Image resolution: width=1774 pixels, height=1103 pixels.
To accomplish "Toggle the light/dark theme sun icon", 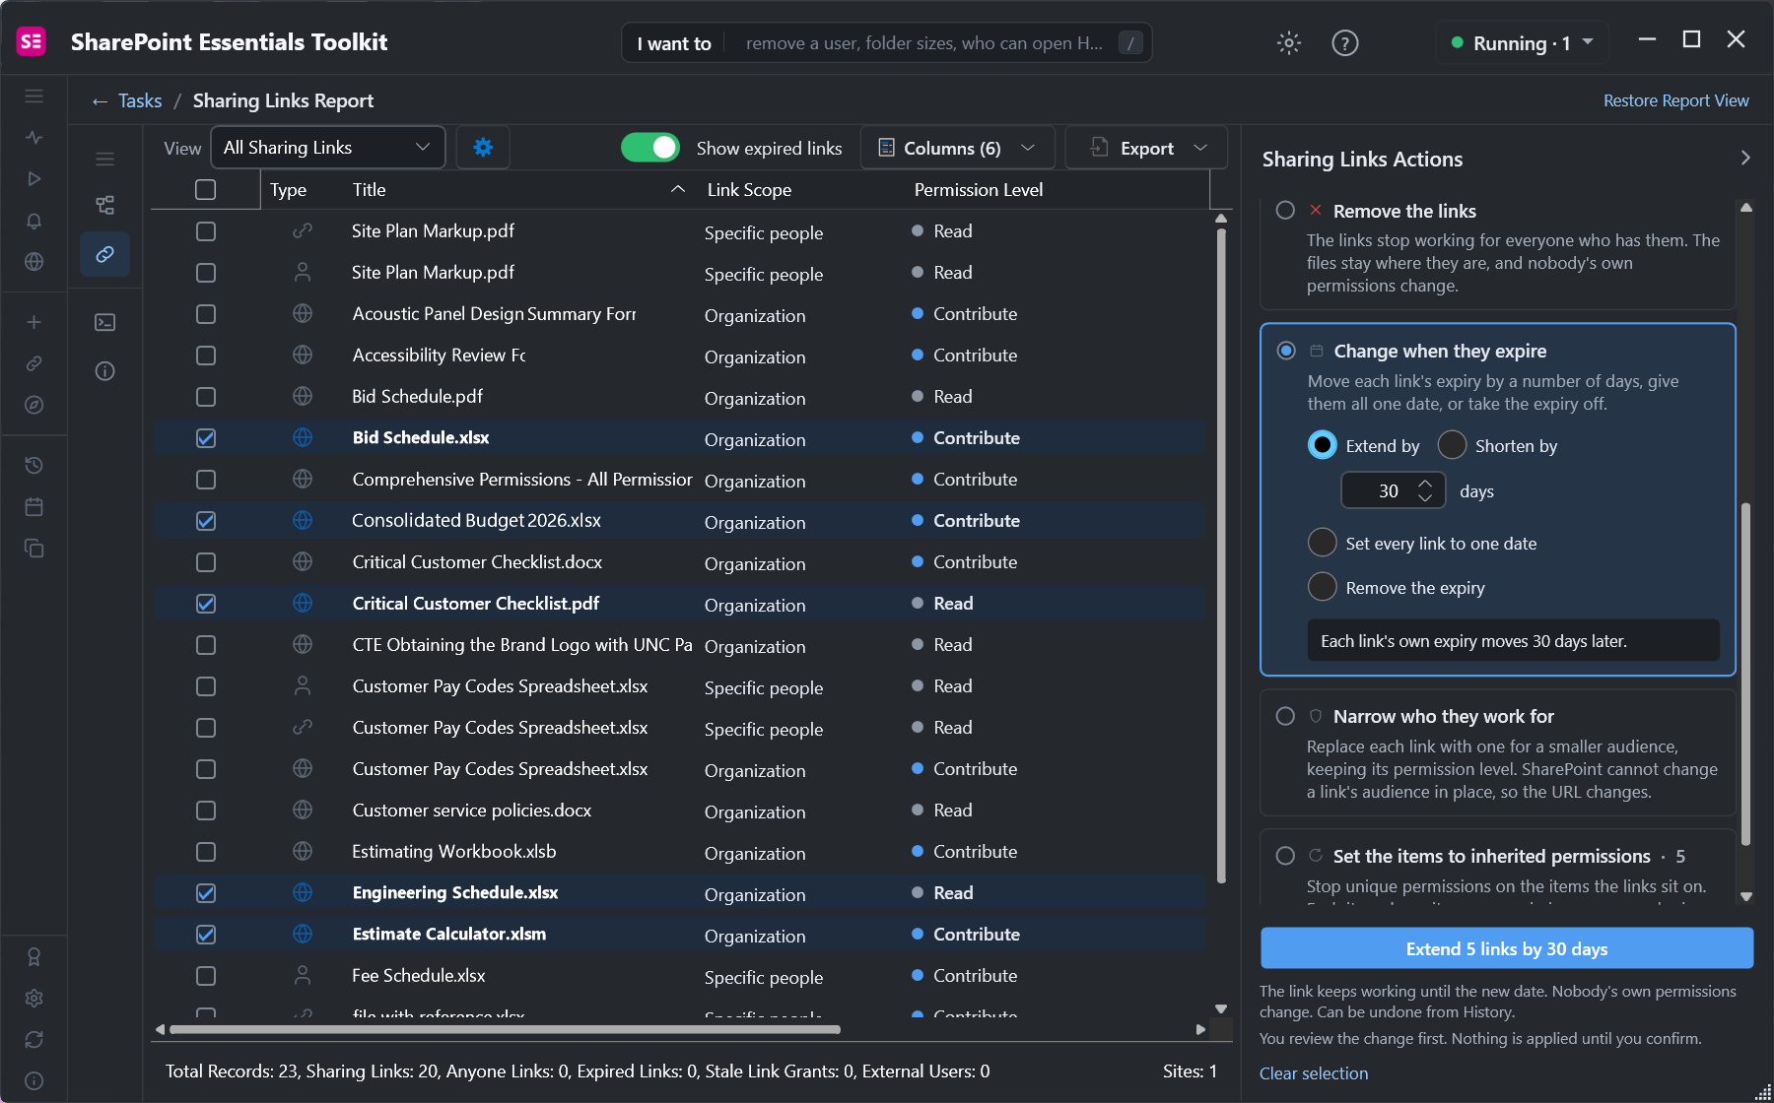I will click(1289, 42).
